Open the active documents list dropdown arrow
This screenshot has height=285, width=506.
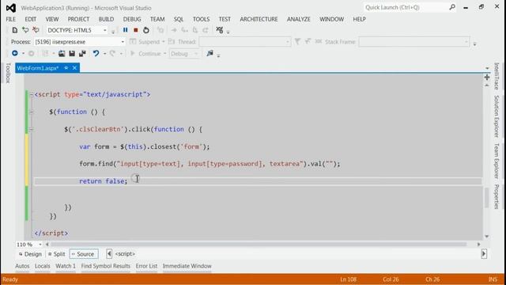click(x=487, y=68)
